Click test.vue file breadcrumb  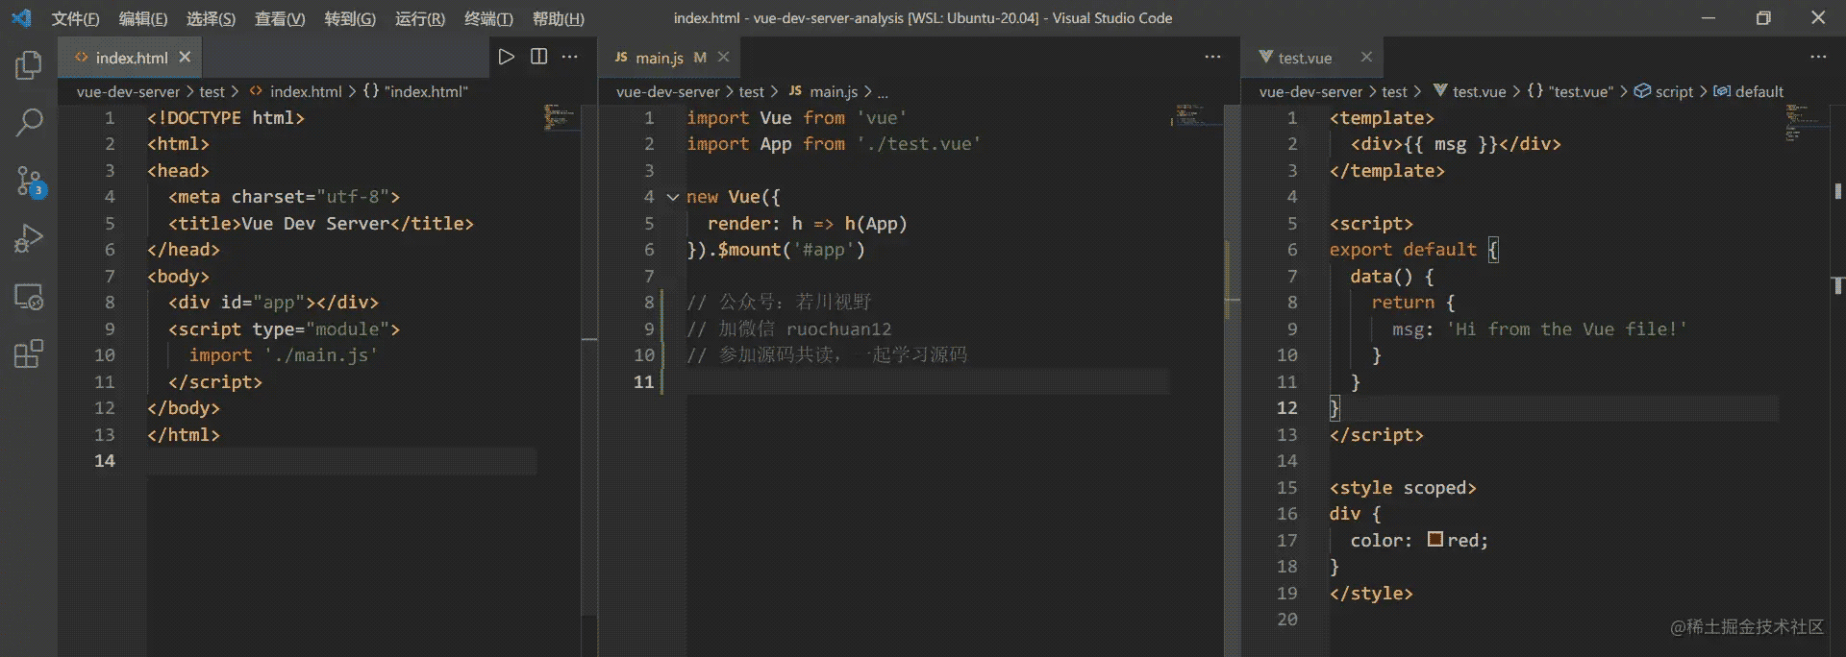coord(1469,91)
